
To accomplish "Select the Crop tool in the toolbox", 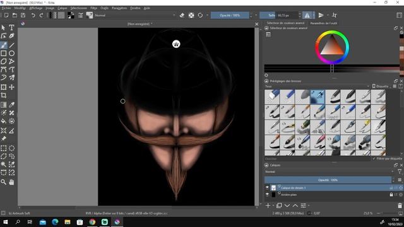I will pos(4,95).
